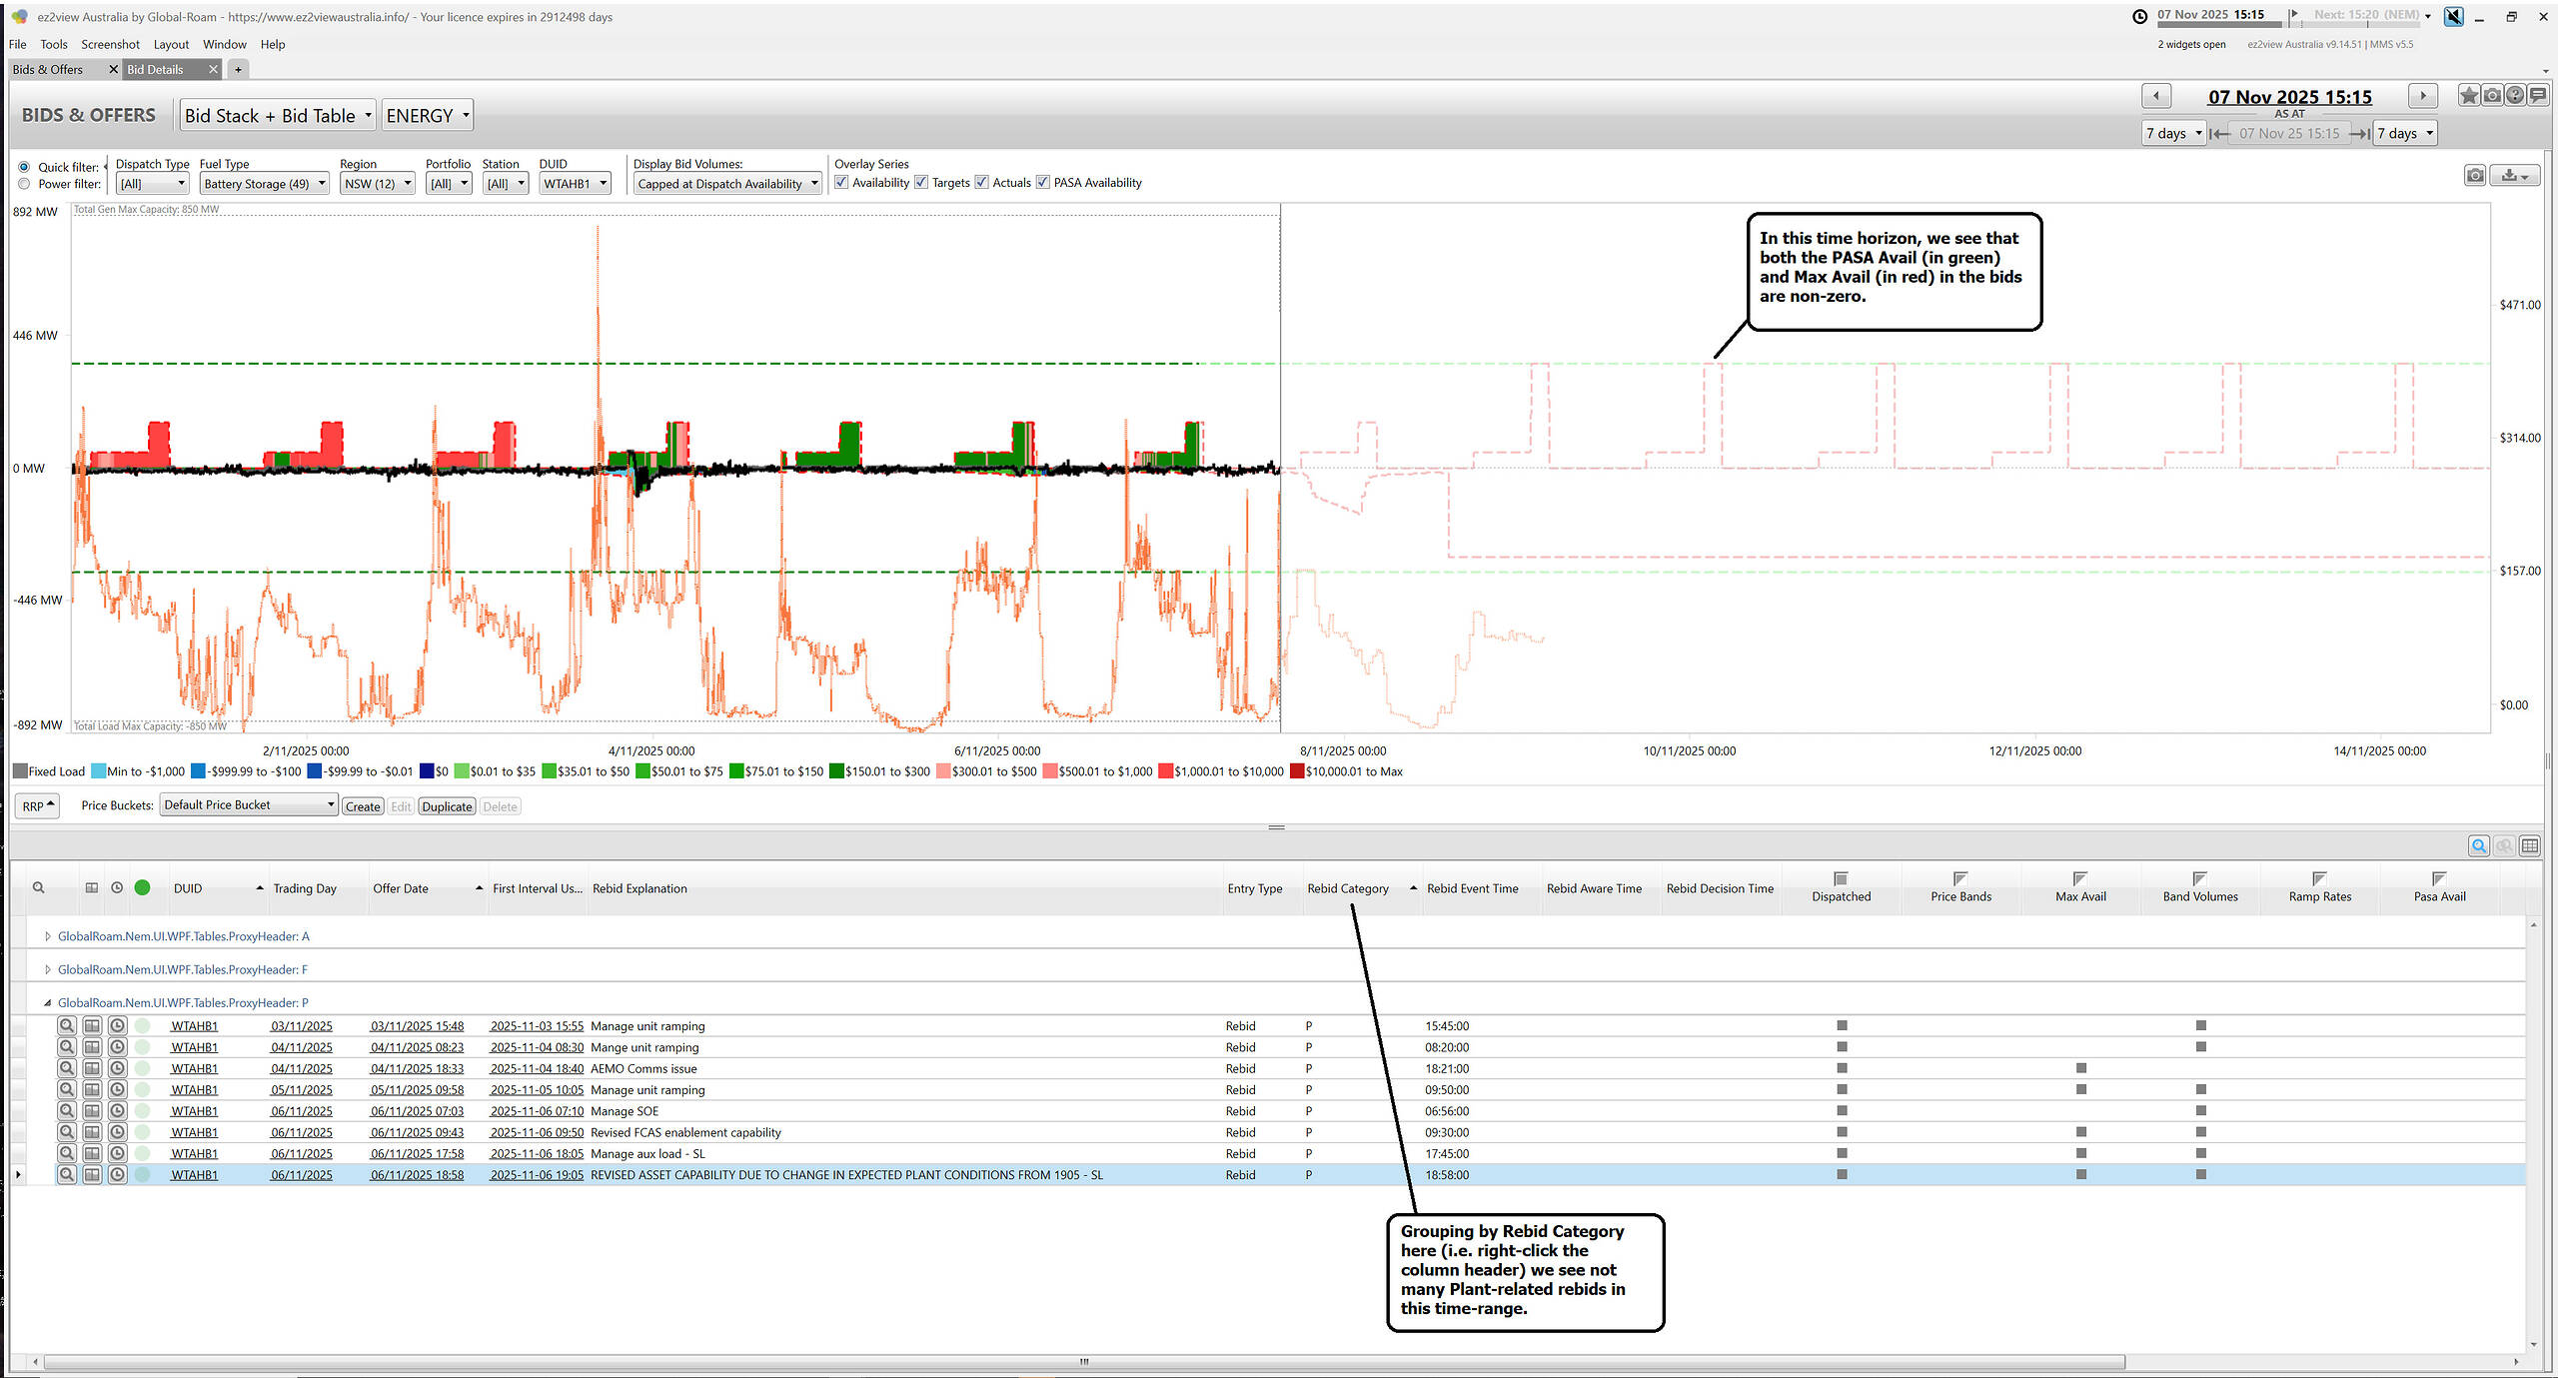
Task: Disable the PASA Availability overlay checkbox
Action: pos(1043,183)
